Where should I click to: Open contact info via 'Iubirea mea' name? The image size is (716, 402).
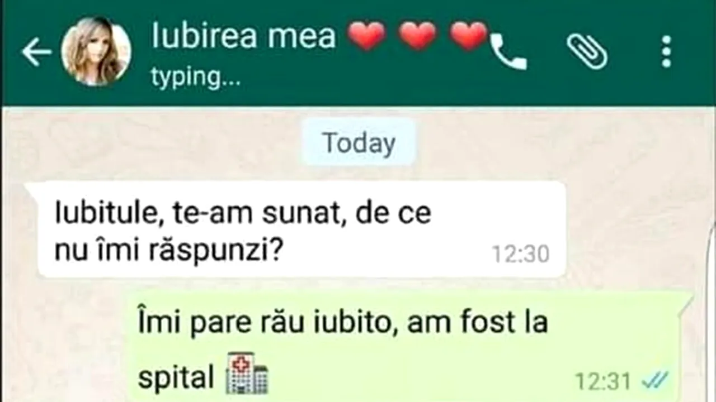point(244,36)
